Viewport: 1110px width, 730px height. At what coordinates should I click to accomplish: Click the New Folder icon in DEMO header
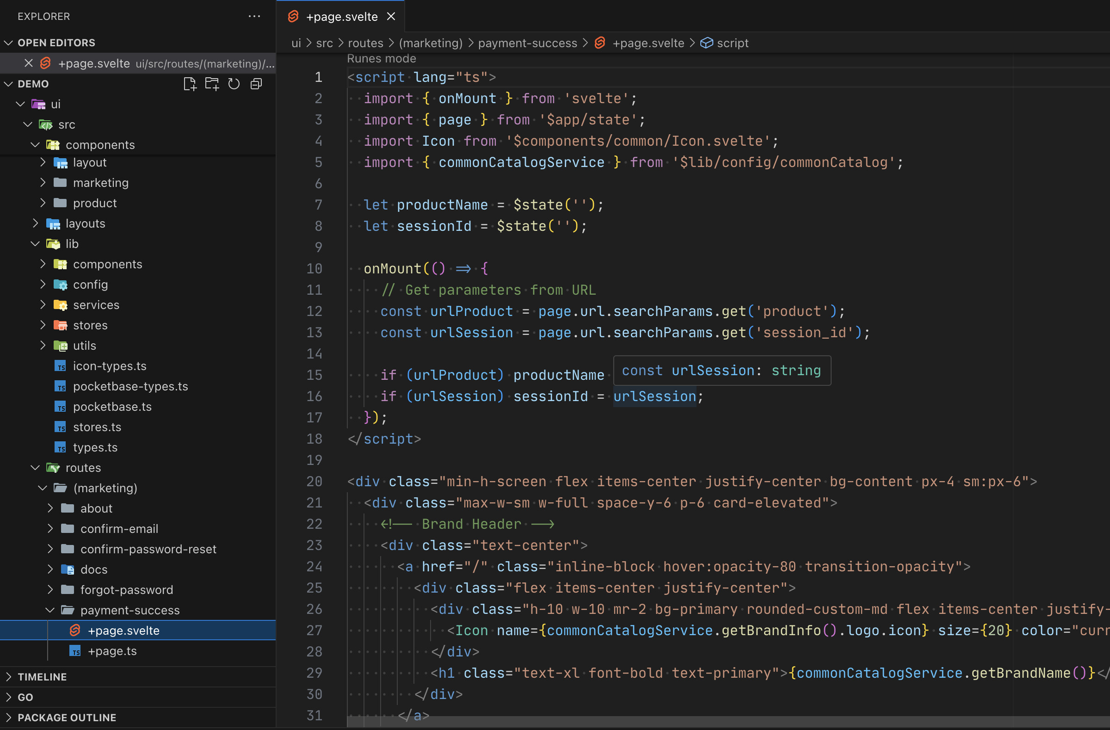[212, 84]
